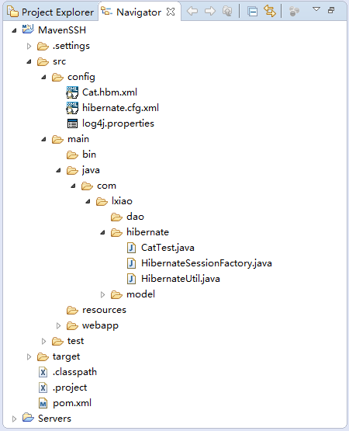Image resolution: width=349 pixels, height=431 pixels.
Task: Select the test folder label
Action: coord(75,341)
